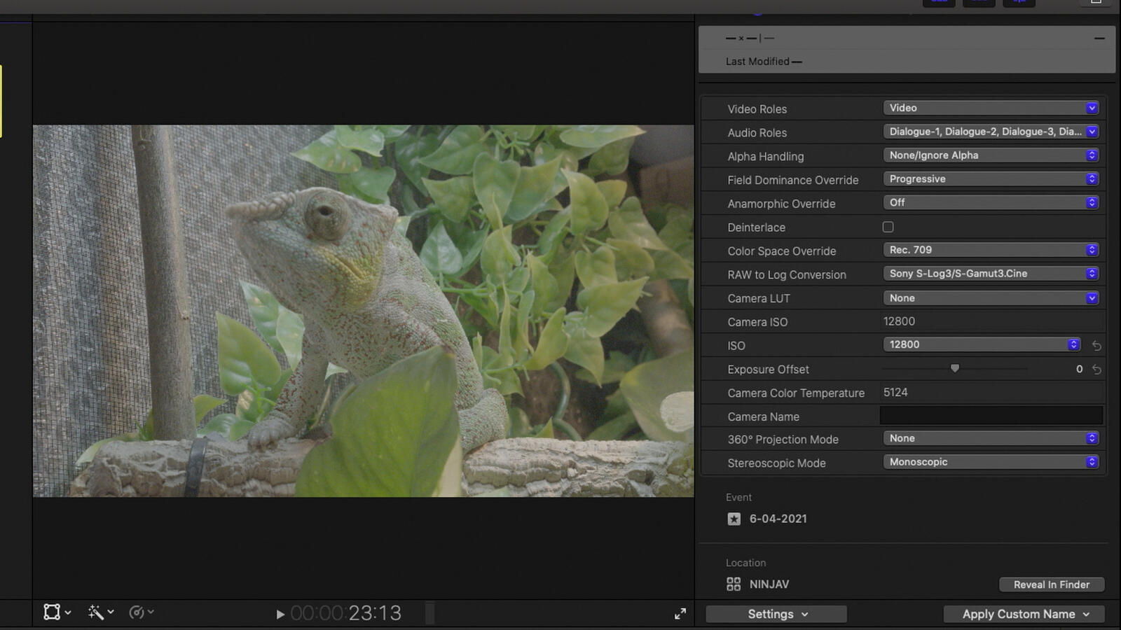The height and width of the screenshot is (630, 1121).
Task: Click the chameleon viewer image
Action: [x=363, y=311]
